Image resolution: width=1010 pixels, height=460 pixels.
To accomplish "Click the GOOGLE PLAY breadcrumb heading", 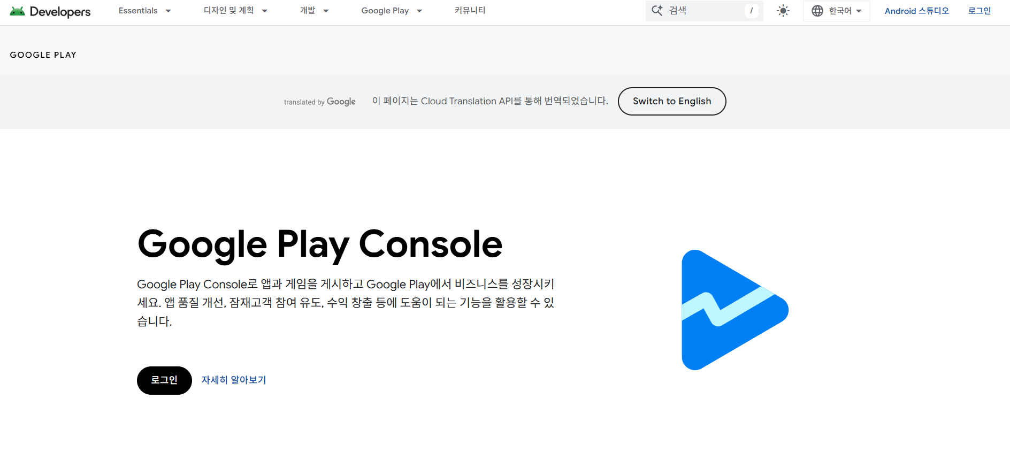I will (x=43, y=55).
